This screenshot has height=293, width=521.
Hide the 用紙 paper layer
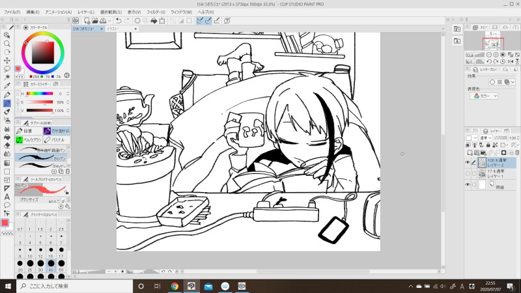[x=468, y=184]
